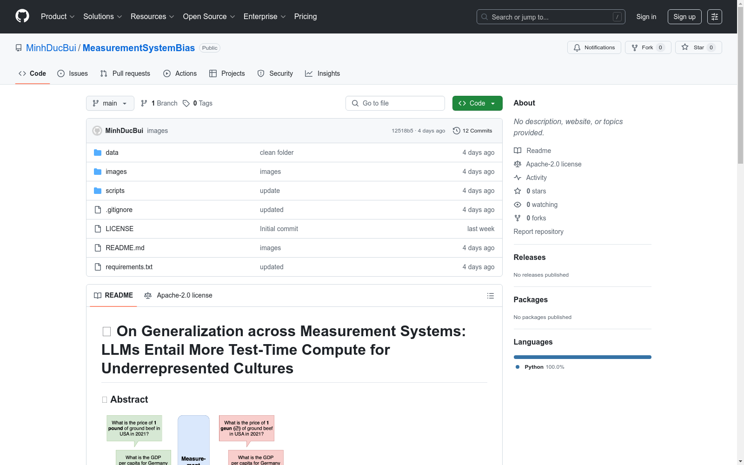Image resolution: width=744 pixels, height=465 pixels.
Task: Focus the Go to file search field
Action: click(395, 103)
